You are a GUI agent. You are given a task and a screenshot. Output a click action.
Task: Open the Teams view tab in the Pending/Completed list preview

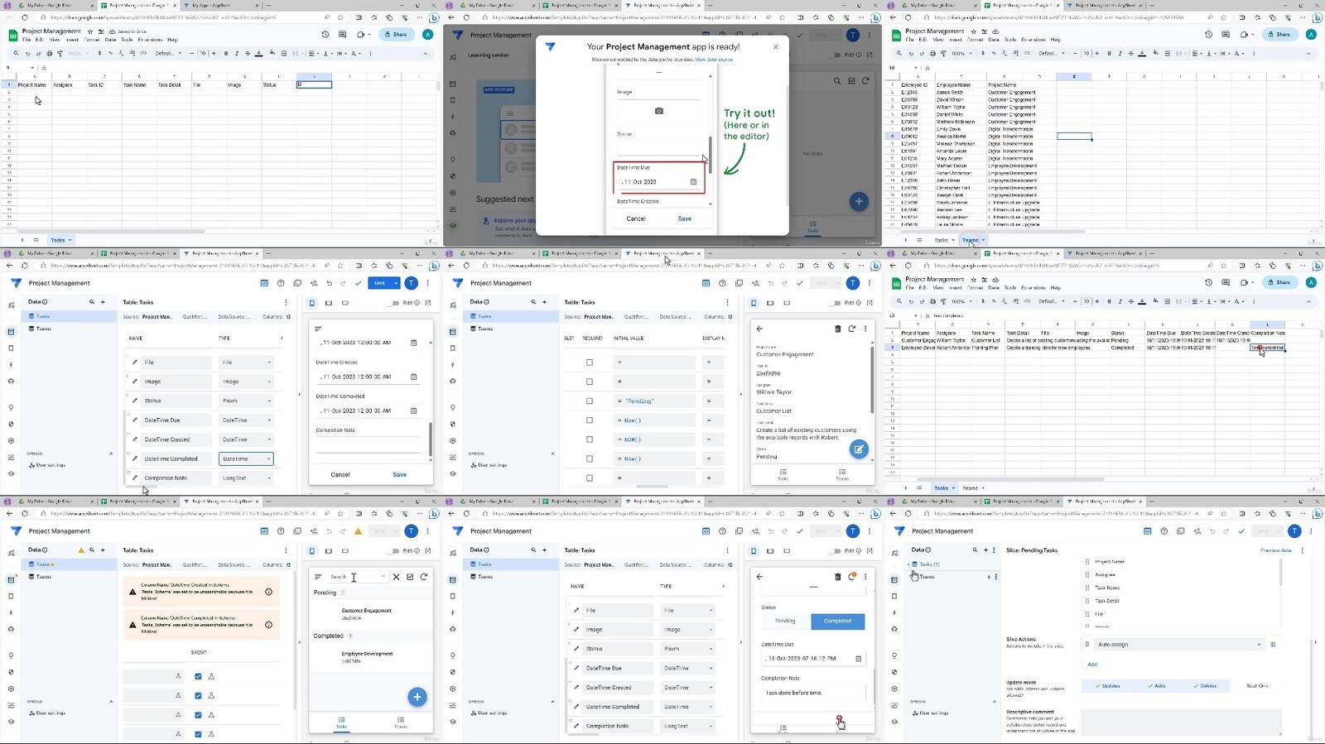coord(401,722)
